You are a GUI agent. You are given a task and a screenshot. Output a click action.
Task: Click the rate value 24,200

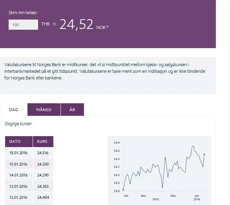[x=43, y=164]
